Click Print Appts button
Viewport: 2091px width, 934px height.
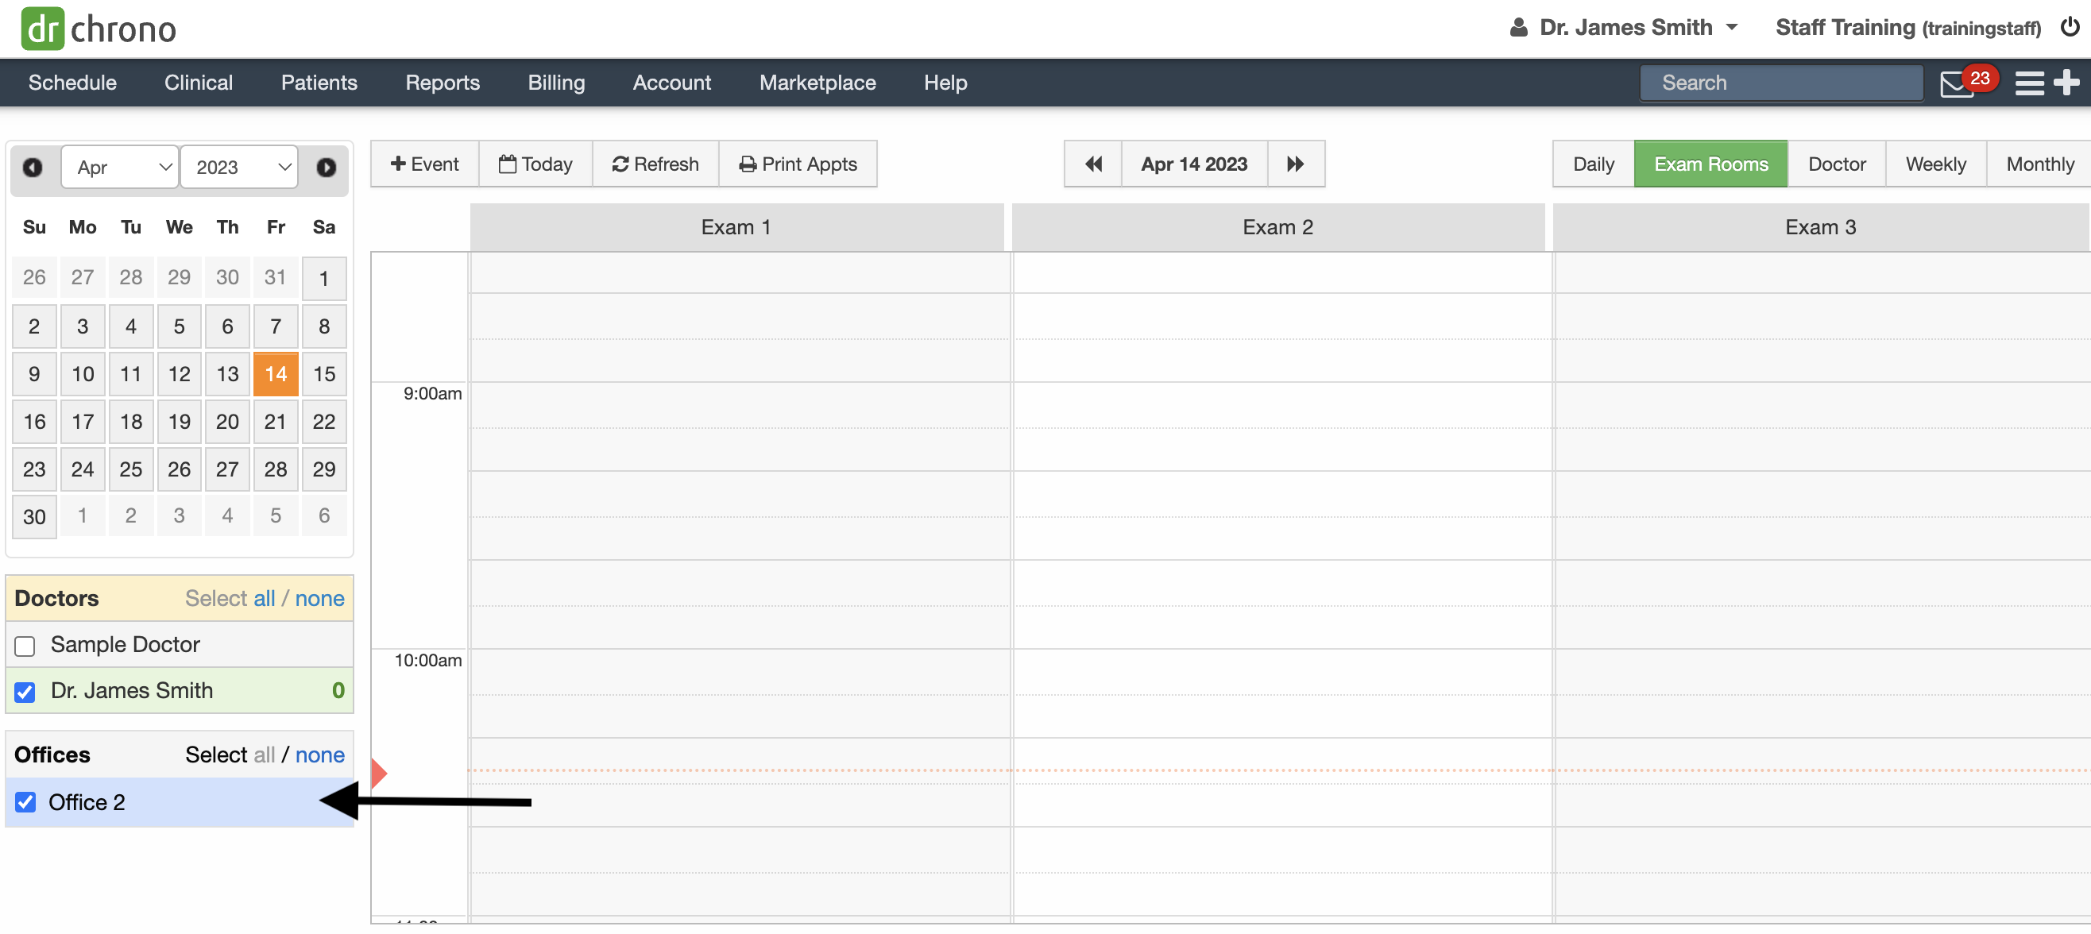point(798,164)
